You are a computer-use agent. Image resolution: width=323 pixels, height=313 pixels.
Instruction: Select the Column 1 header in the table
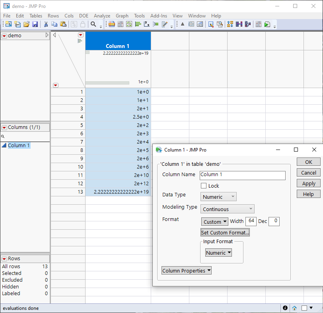118,41
